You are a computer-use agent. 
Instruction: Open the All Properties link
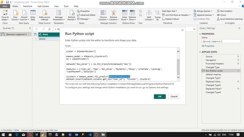(208, 46)
